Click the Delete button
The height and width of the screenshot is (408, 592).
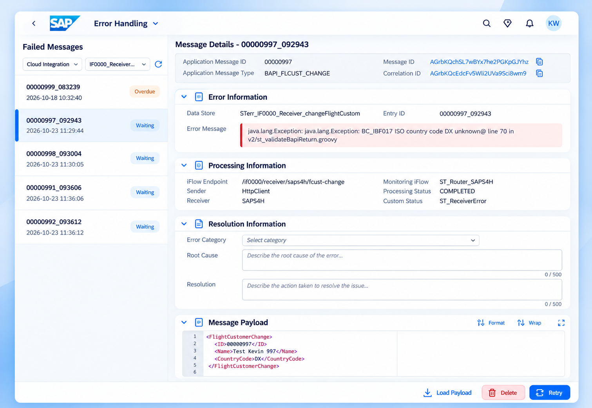503,393
